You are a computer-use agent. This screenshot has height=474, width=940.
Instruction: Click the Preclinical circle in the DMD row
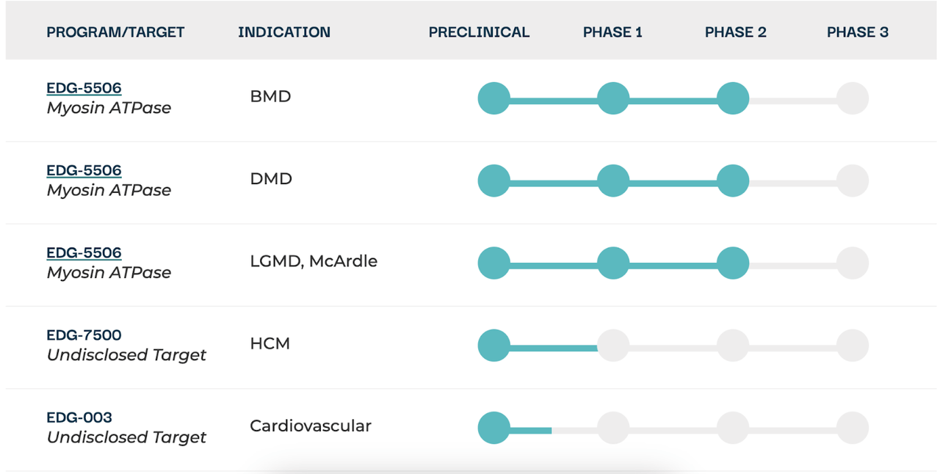494,181
